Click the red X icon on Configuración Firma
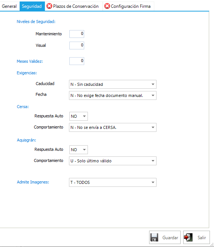 coord(107,6)
